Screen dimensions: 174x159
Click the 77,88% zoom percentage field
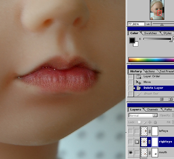[x=136, y=24]
